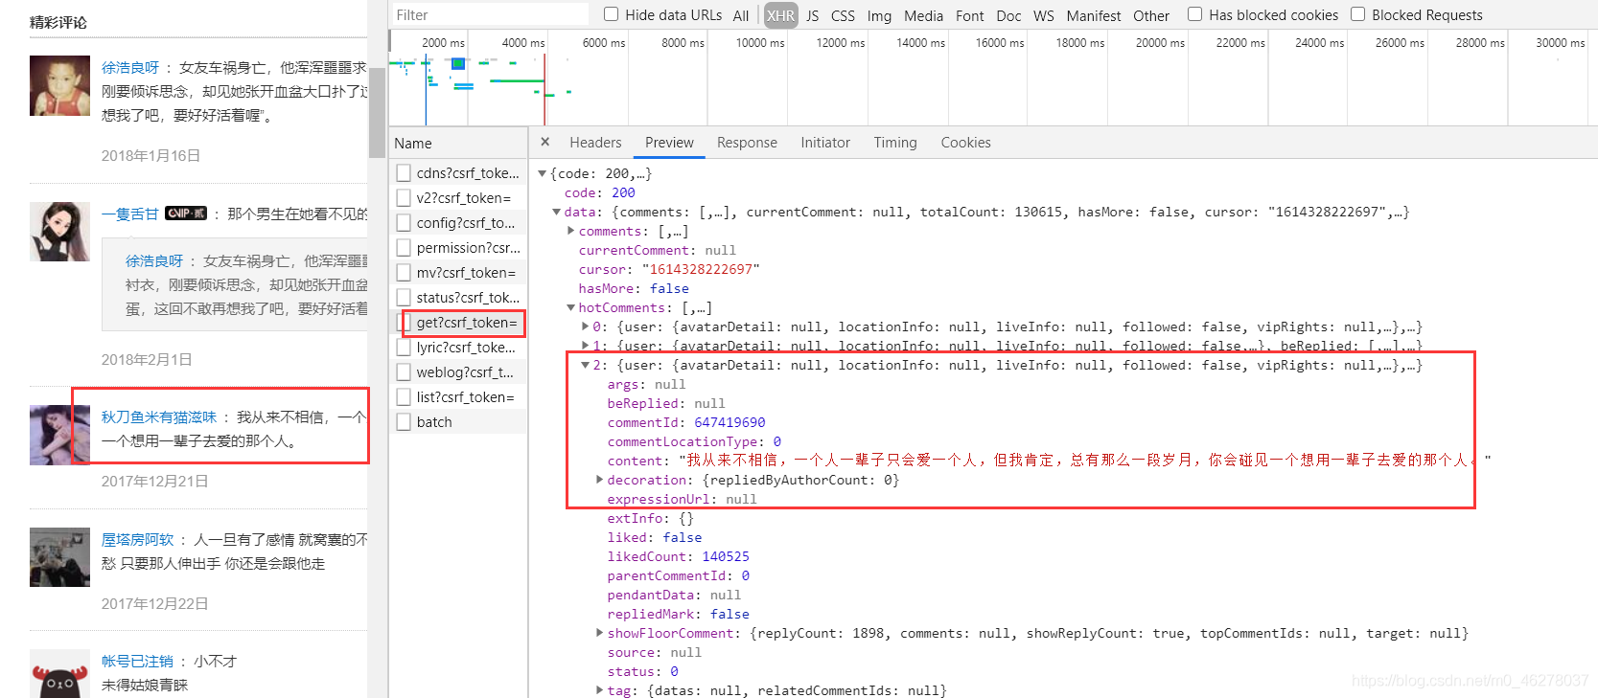1598x698 pixels.
Task: Expand the comments array
Action: point(571,231)
